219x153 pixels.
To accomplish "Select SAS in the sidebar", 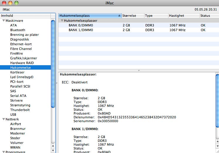I will (13, 91).
